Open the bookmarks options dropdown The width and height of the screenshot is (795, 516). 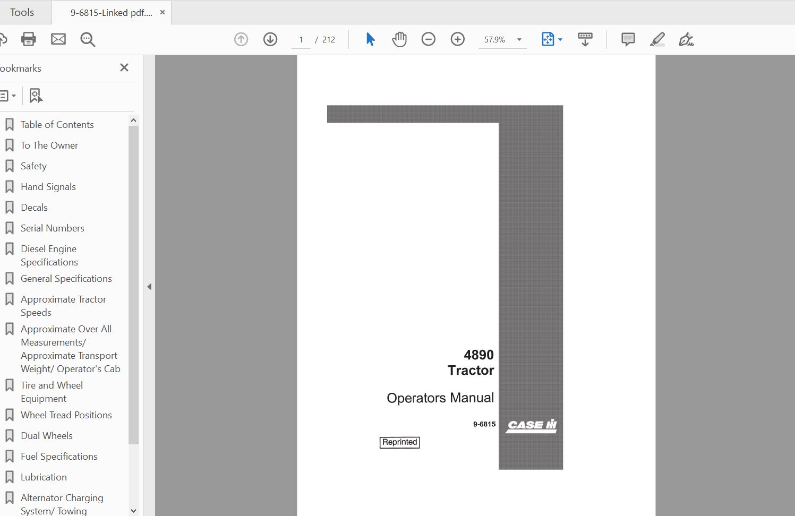(7, 96)
